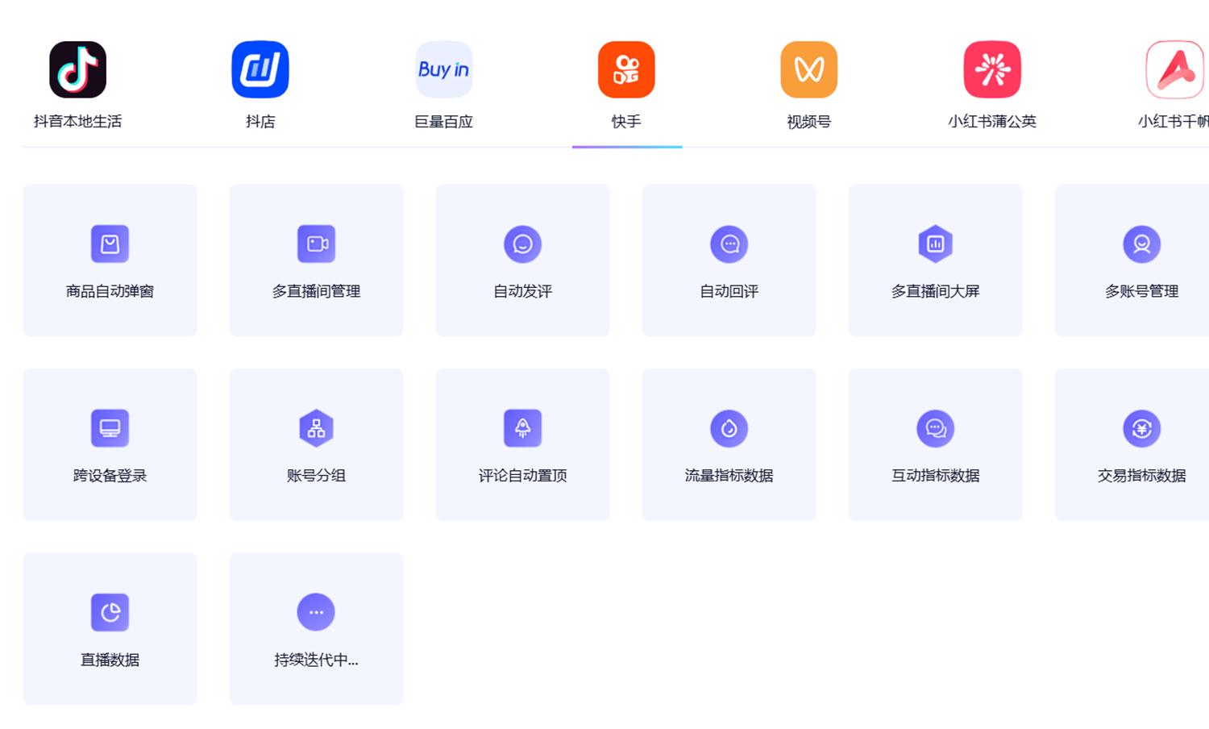Click the 交易指标数据 label text

1141,476
